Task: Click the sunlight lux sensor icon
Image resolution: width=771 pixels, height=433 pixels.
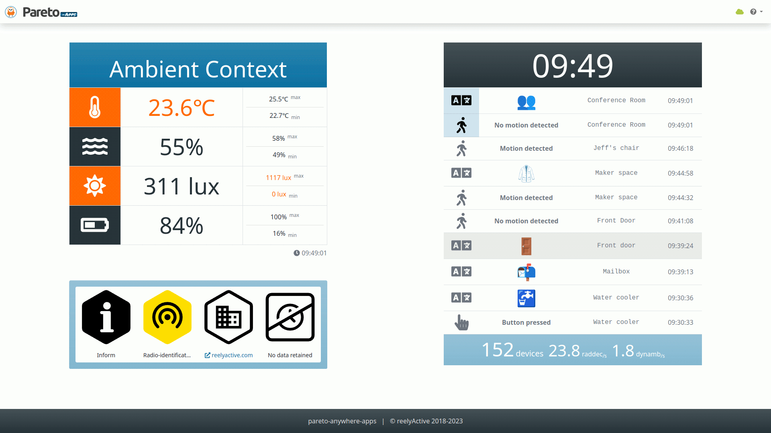Action: 95,186
